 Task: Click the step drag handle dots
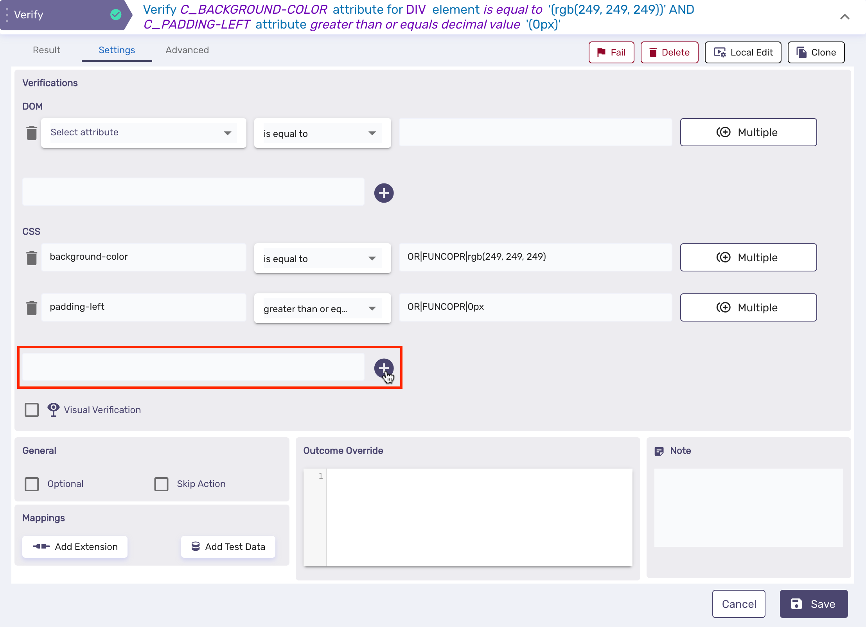pyautogui.click(x=7, y=15)
